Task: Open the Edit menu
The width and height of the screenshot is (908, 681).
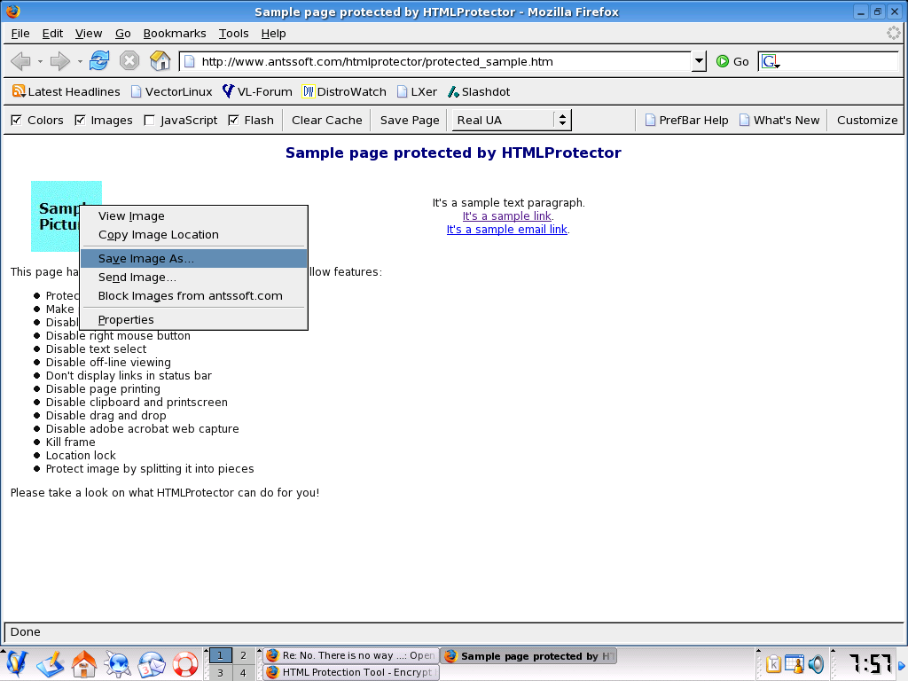Action: coord(52,33)
